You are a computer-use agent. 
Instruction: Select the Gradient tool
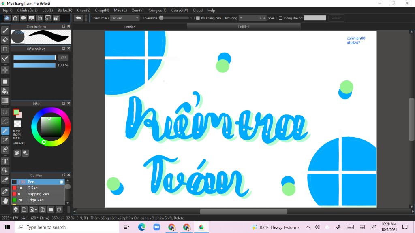pyautogui.click(x=5, y=100)
